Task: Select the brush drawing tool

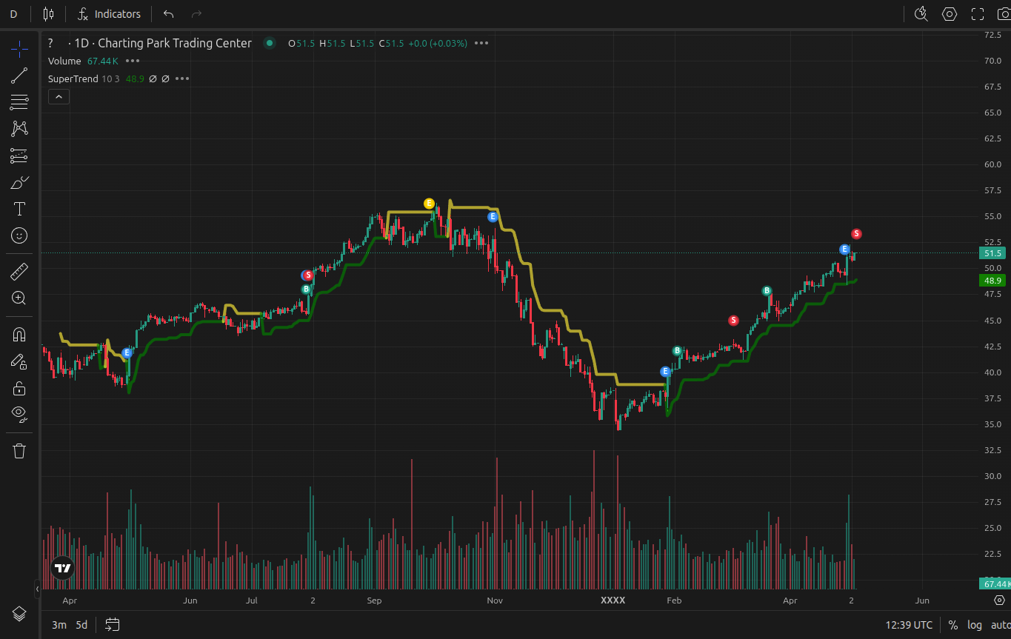Action: coord(19,183)
